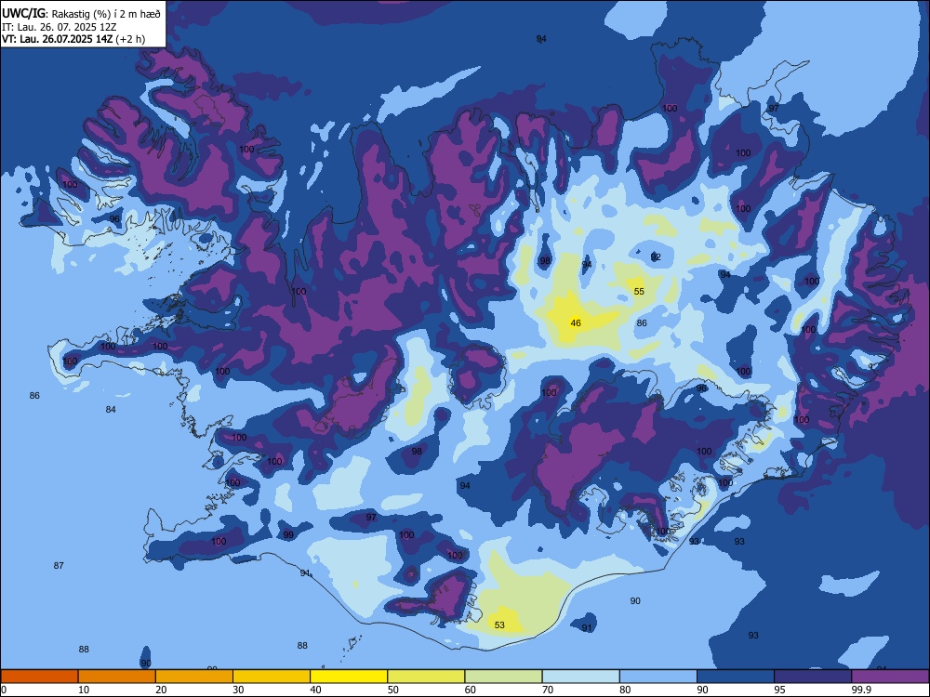Click the 92 value in the central highlands
Viewport: 930px width, 697px height.
656,257
